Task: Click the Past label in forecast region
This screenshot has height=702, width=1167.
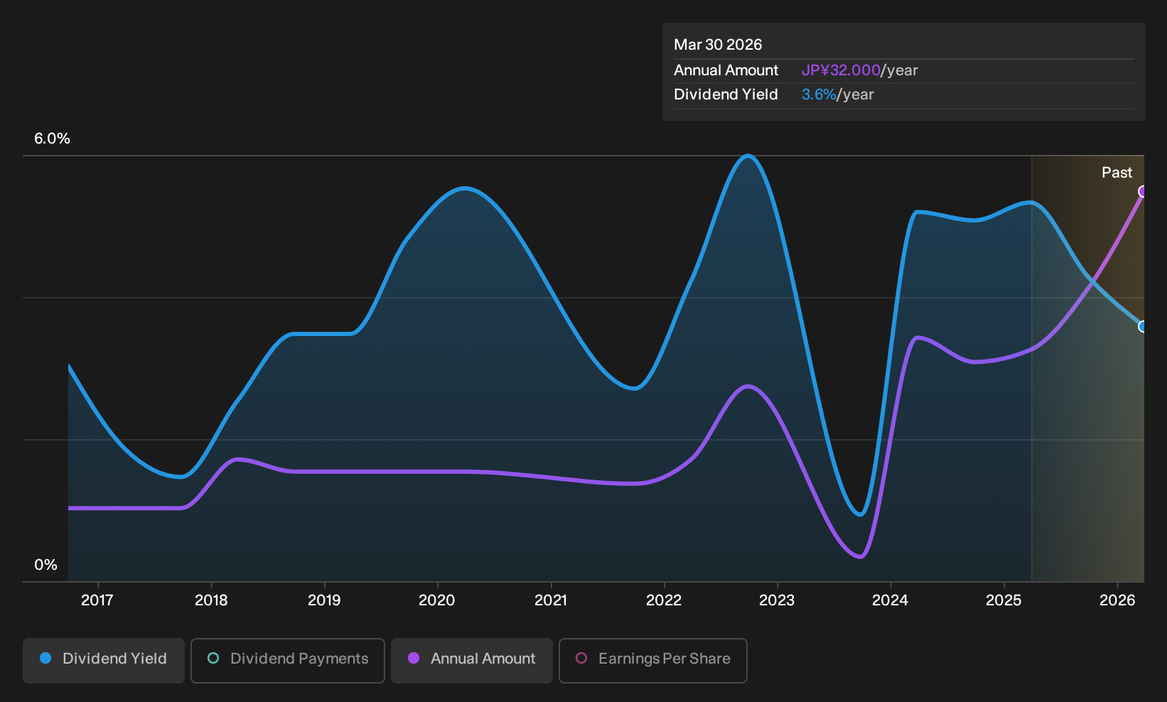Action: (x=1117, y=173)
